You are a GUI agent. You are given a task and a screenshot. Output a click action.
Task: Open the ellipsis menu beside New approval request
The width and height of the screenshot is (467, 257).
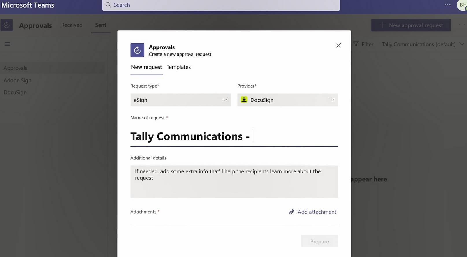tap(462, 25)
